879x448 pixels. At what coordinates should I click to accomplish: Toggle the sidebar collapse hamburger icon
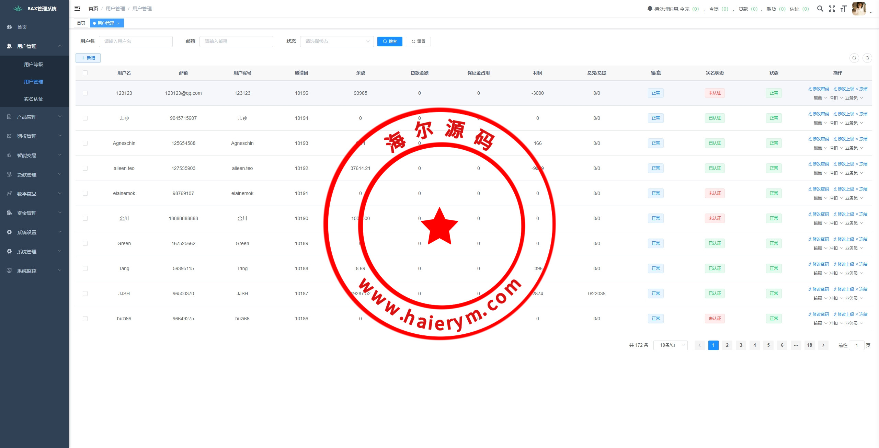pyautogui.click(x=77, y=8)
